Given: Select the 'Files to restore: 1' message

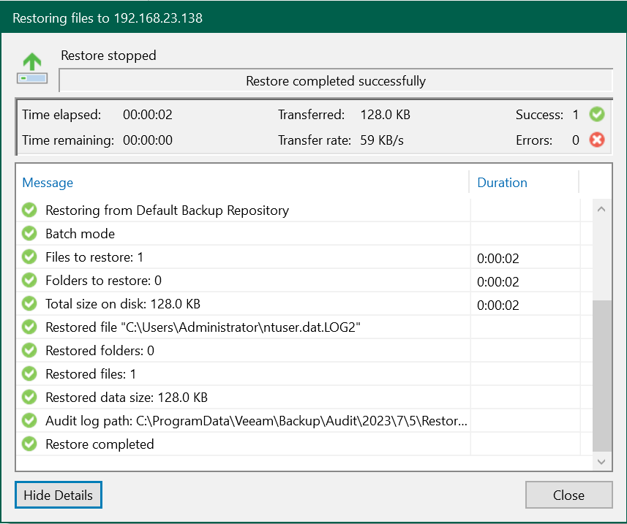Looking at the screenshot, I should pos(94,257).
